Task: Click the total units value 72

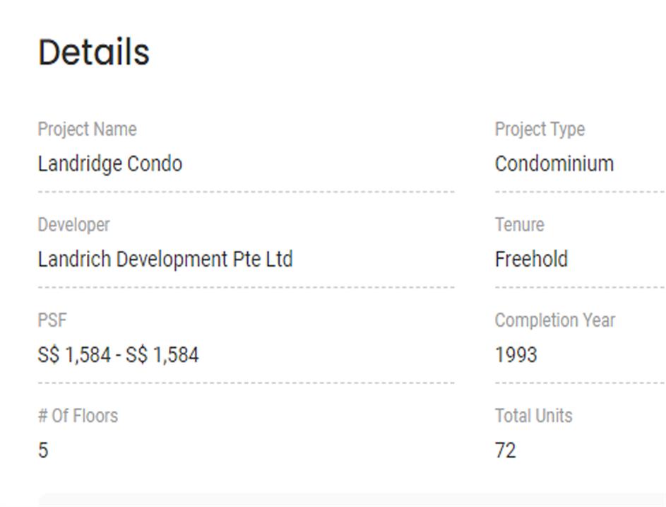Action: (505, 450)
